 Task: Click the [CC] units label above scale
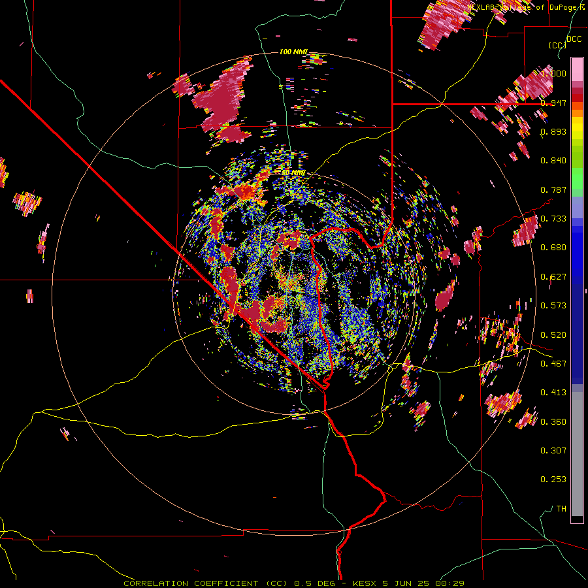click(557, 45)
